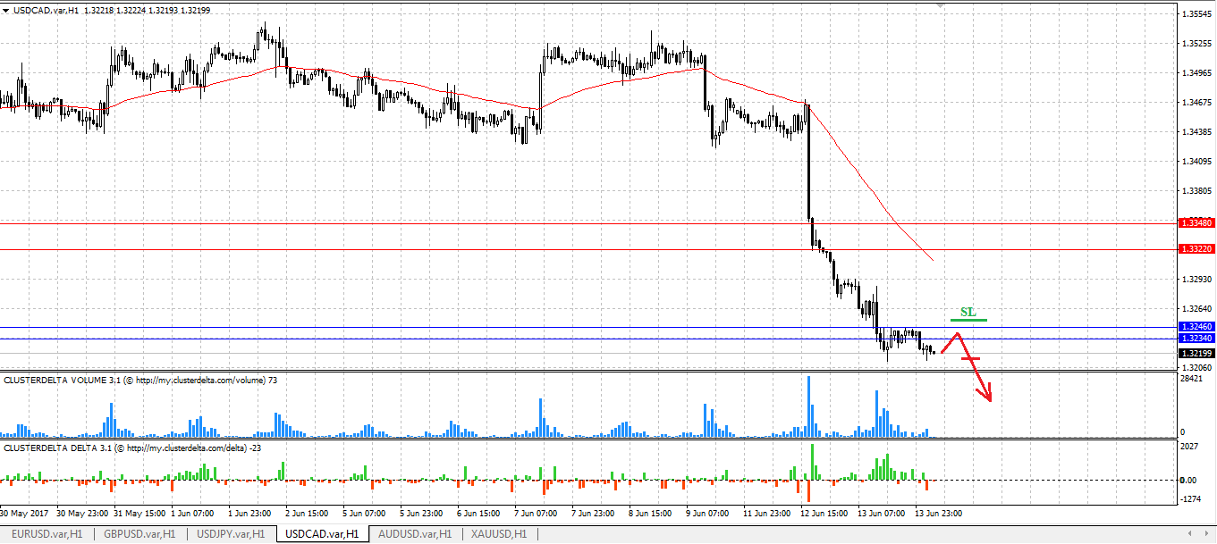Viewport: 1217px width, 544px height.
Task: Click the right scroll arrow of the chart tabs
Action: (1209, 533)
